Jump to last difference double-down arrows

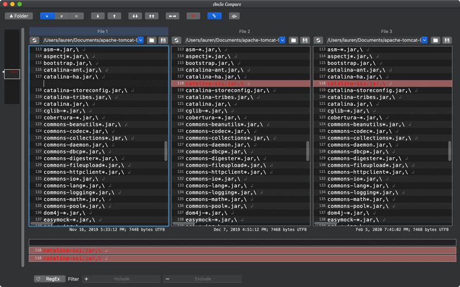135,16
